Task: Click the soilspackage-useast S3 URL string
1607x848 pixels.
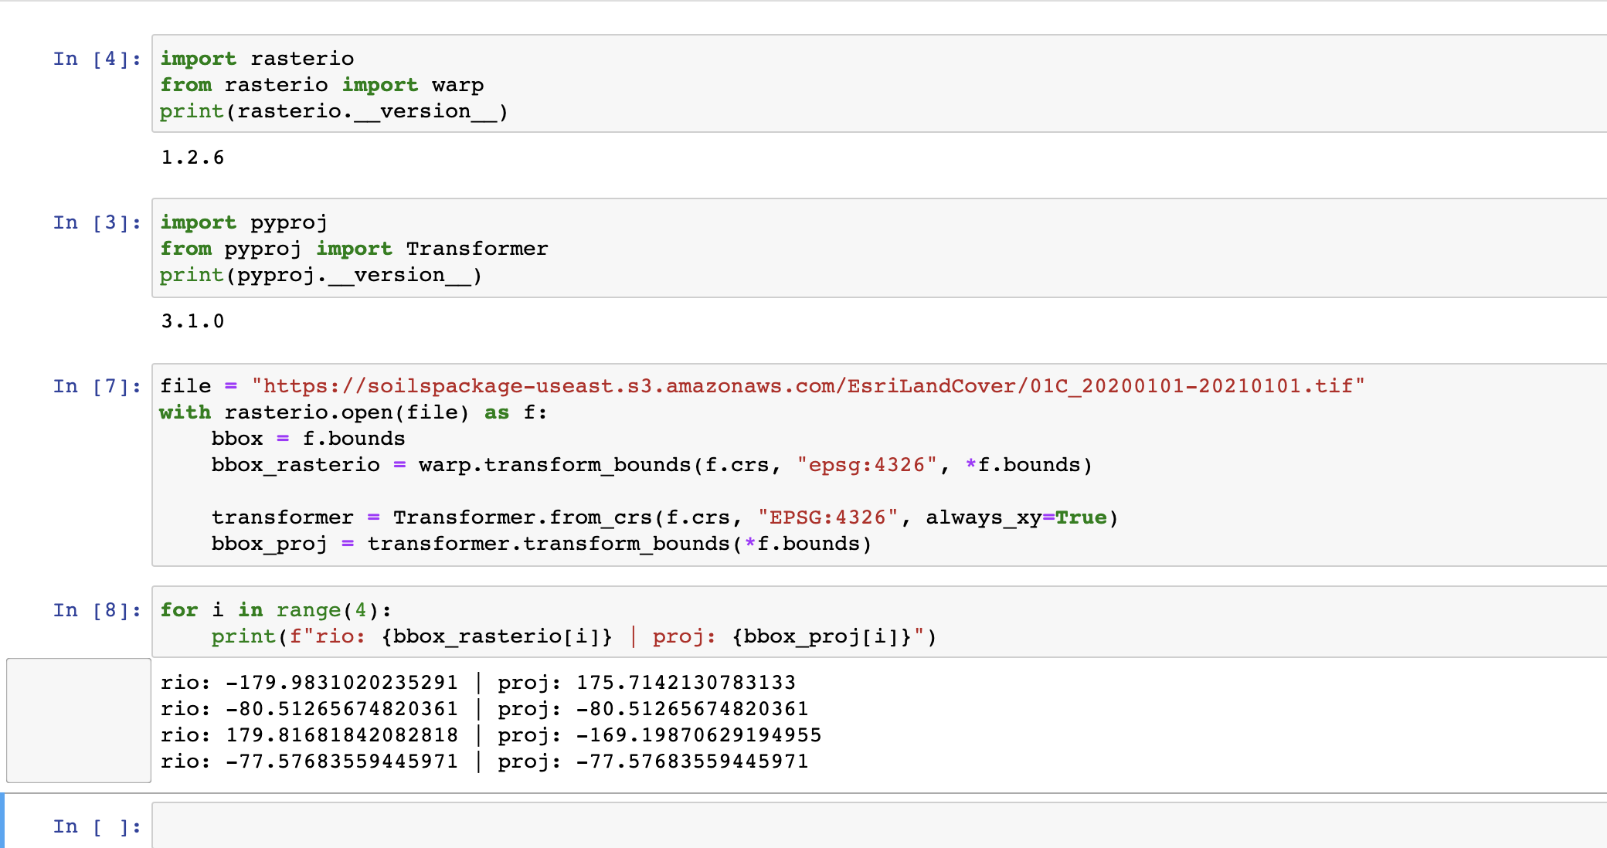Action: pyautogui.click(x=807, y=386)
